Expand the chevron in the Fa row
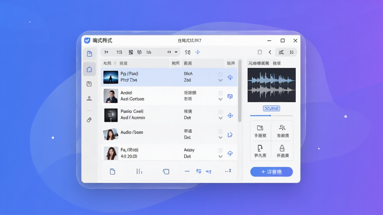This screenshot has height=215, width=383. click(220, 156)
